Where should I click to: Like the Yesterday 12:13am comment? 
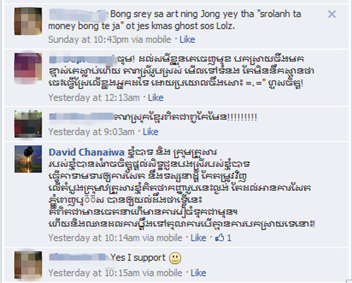pyautogui.click(x=156, y=98)
